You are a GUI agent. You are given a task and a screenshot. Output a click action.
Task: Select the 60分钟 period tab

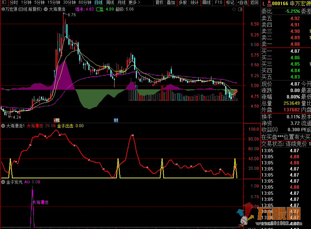pos(85,3)
